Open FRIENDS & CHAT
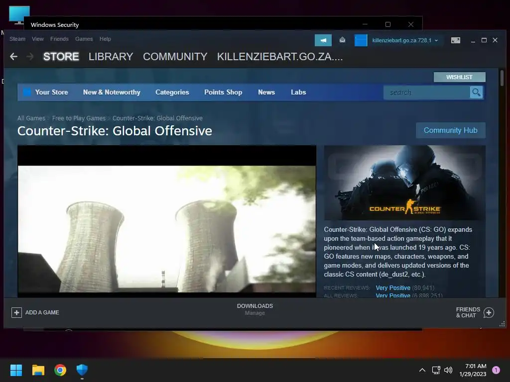The height and width of the screenshot is (382, 510). coord(468,312)
